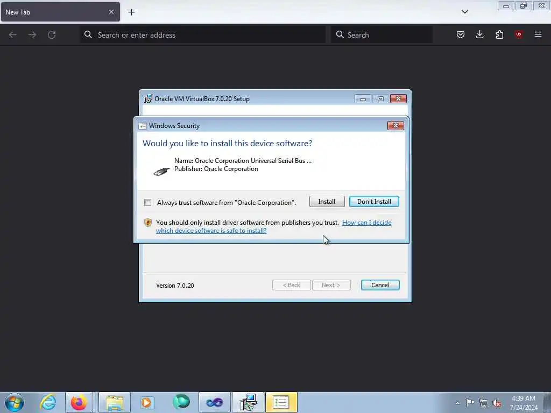Expand the list all tabs chevron
This screenshot has width=551, height=413.
coord(464,12)
